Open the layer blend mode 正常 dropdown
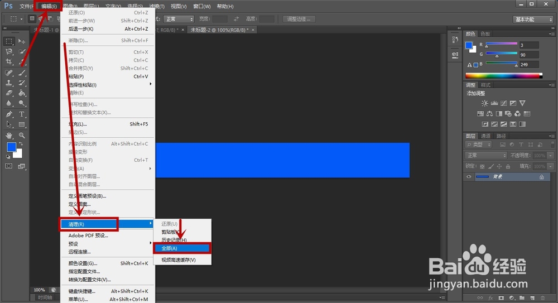This screenshot has height=303, width=558. point(486,156)
